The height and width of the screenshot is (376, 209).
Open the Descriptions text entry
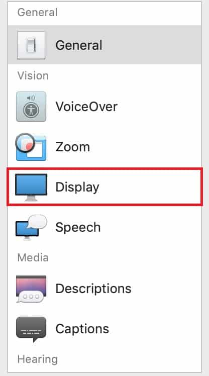(93, 289)
